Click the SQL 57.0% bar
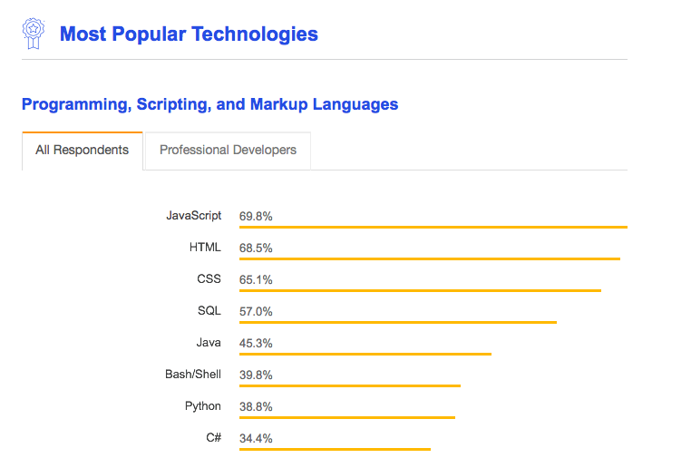Image resolution: width=691 pixels, height=458 pixels. point(397,322)
